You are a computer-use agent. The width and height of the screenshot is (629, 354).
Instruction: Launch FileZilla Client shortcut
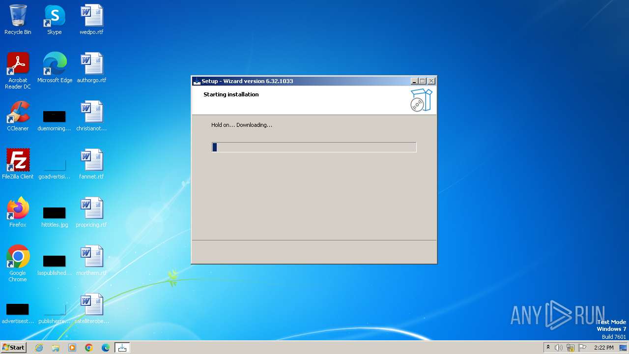(18, 164)
